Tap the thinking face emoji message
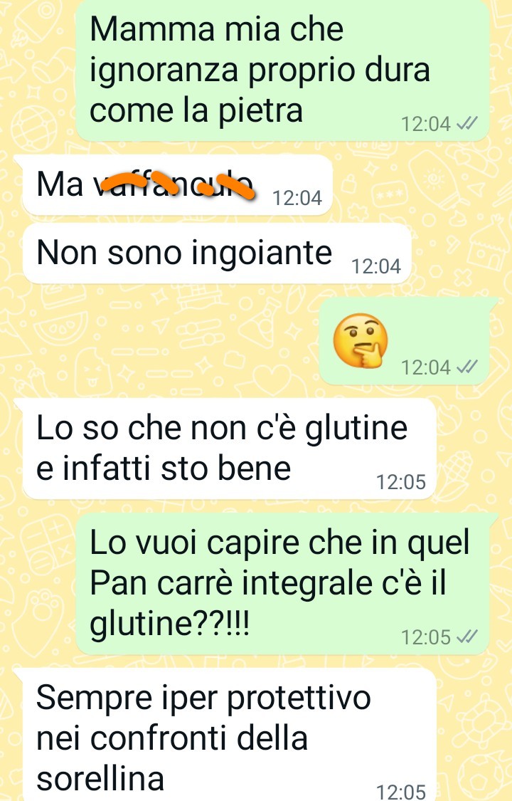The height and width of the screenshot is (801, 512). (360, 340)
